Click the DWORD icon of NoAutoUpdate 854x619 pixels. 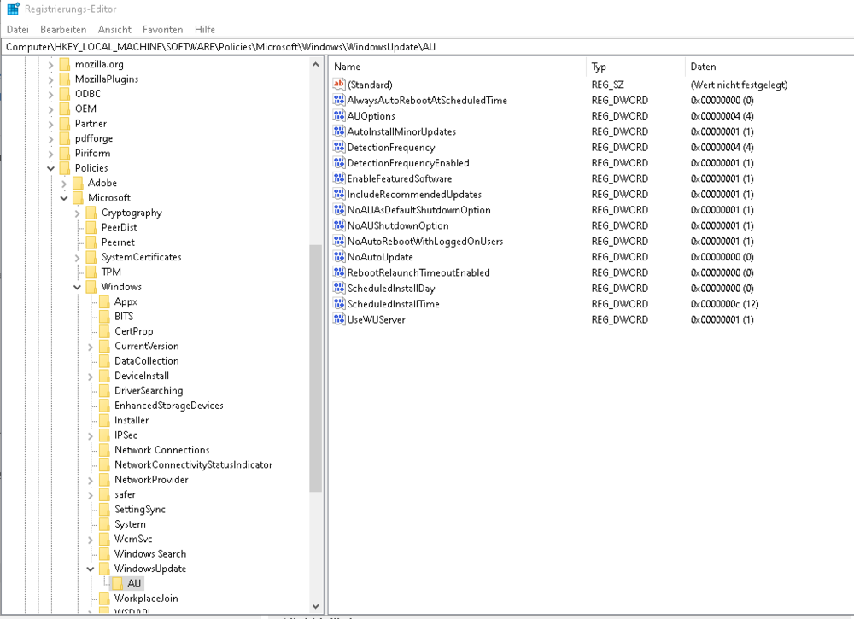coord(339,257)
